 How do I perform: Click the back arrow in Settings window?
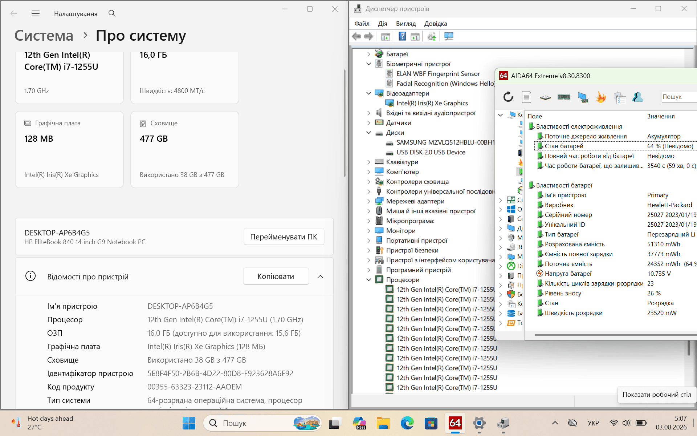pos(14,13)
